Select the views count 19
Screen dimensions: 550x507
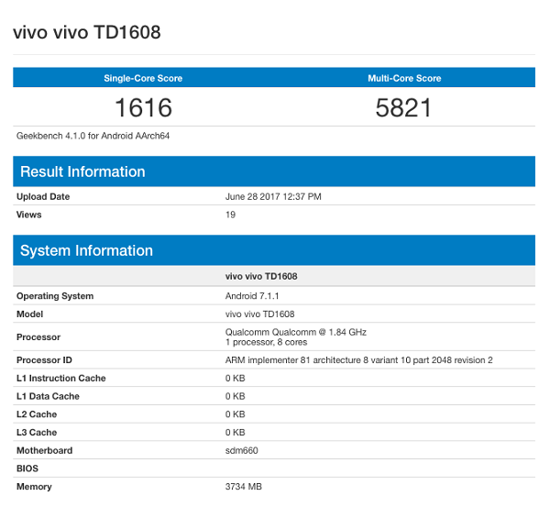(x=230, y=215)
